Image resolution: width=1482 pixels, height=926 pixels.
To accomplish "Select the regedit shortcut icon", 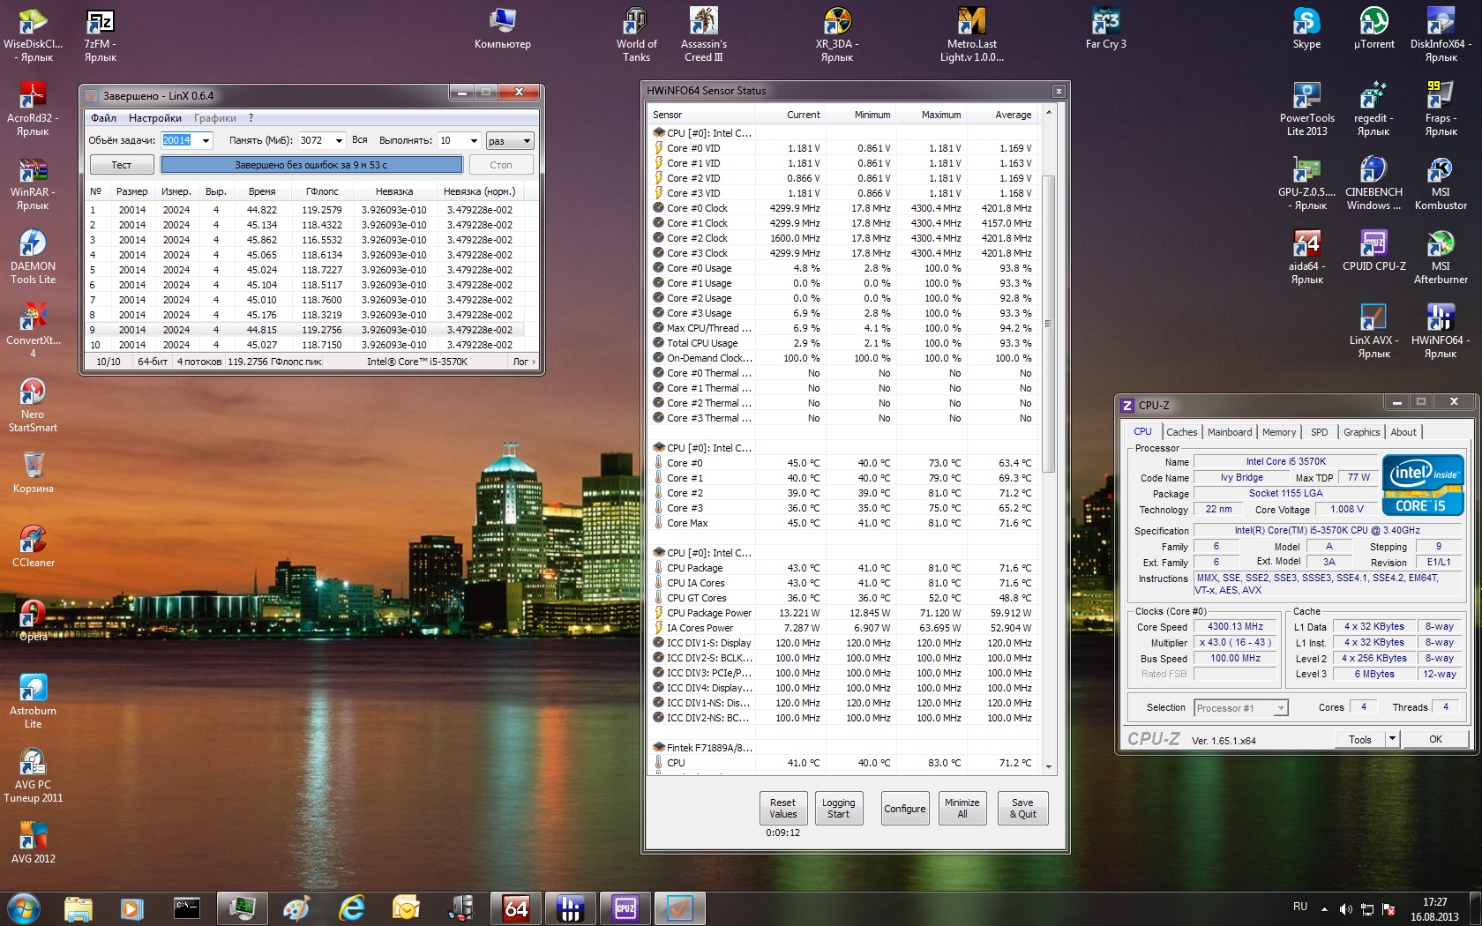I will click(1373, 109).
